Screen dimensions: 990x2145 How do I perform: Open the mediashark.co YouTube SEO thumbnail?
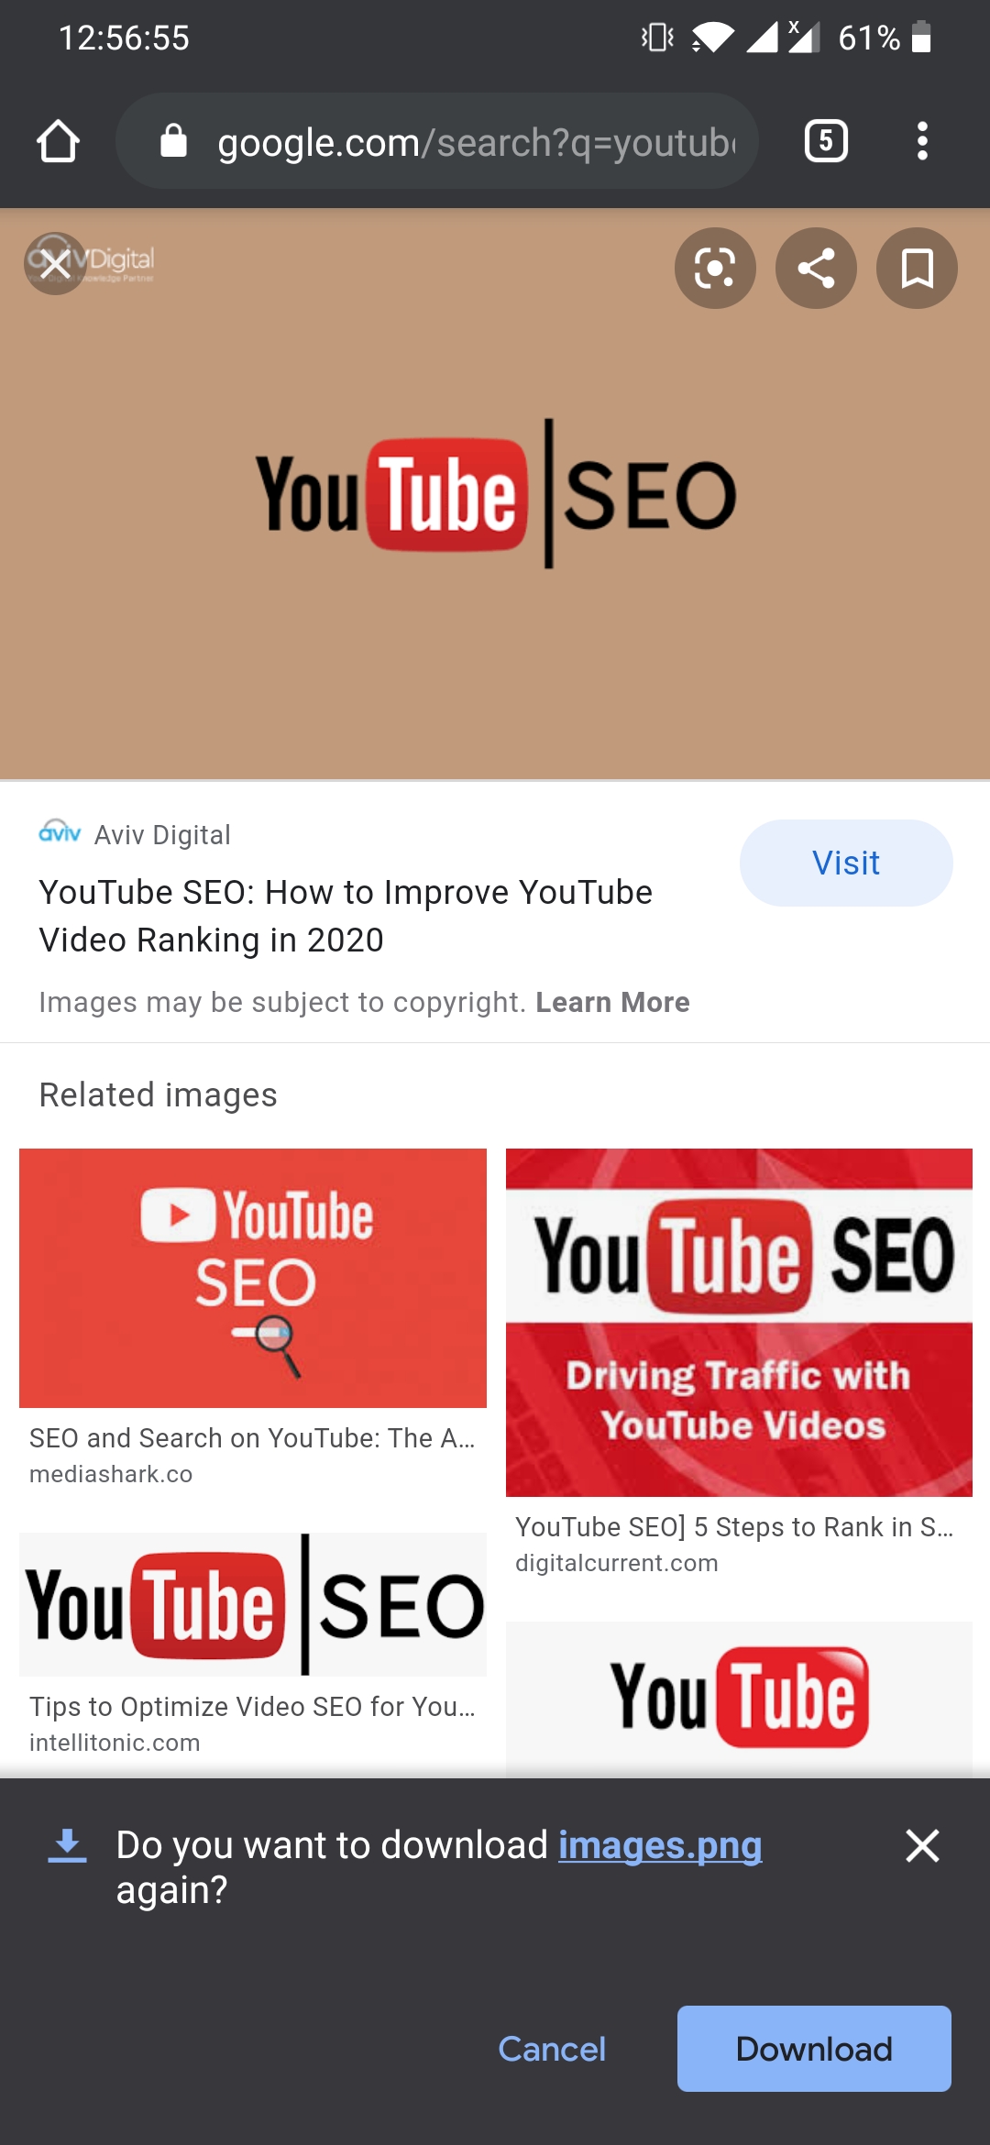pyautogui.click(x=253, y=1278)
